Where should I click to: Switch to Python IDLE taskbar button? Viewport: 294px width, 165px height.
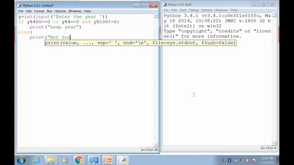[123, 160]
